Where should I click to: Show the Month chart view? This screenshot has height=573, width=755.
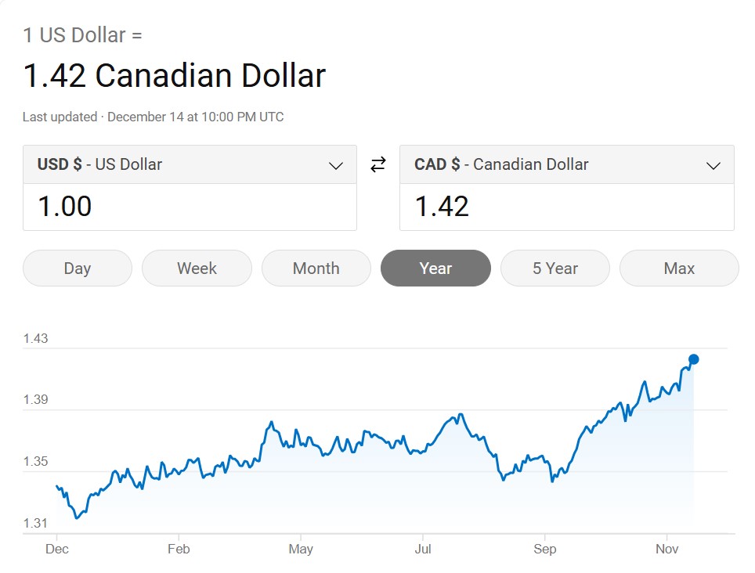click(x=316, y=268)
